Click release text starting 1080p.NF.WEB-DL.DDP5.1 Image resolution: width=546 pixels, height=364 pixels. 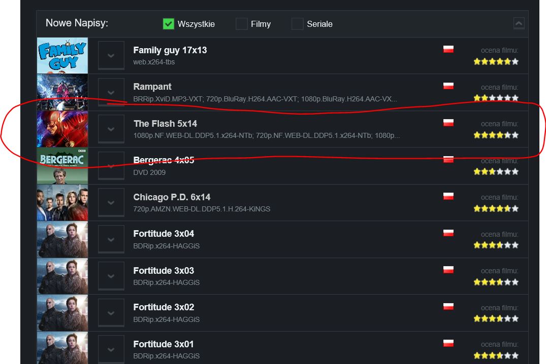(266, 135)
